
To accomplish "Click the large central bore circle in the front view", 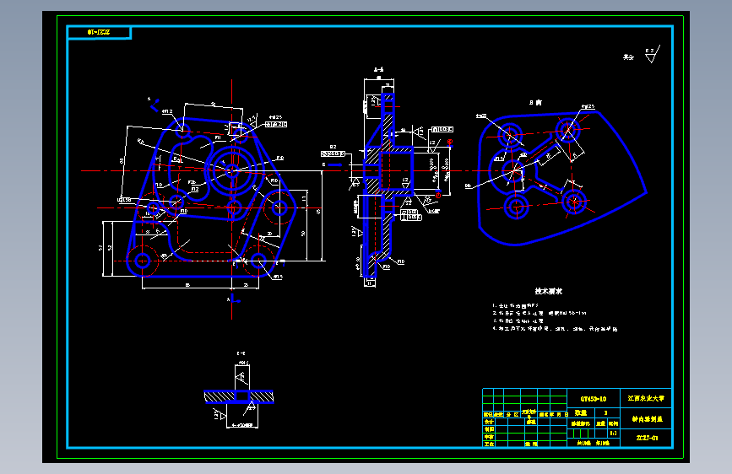I will [x=232, y=170].
